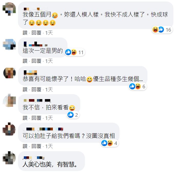Open the first commenter's profile picture

9,9
